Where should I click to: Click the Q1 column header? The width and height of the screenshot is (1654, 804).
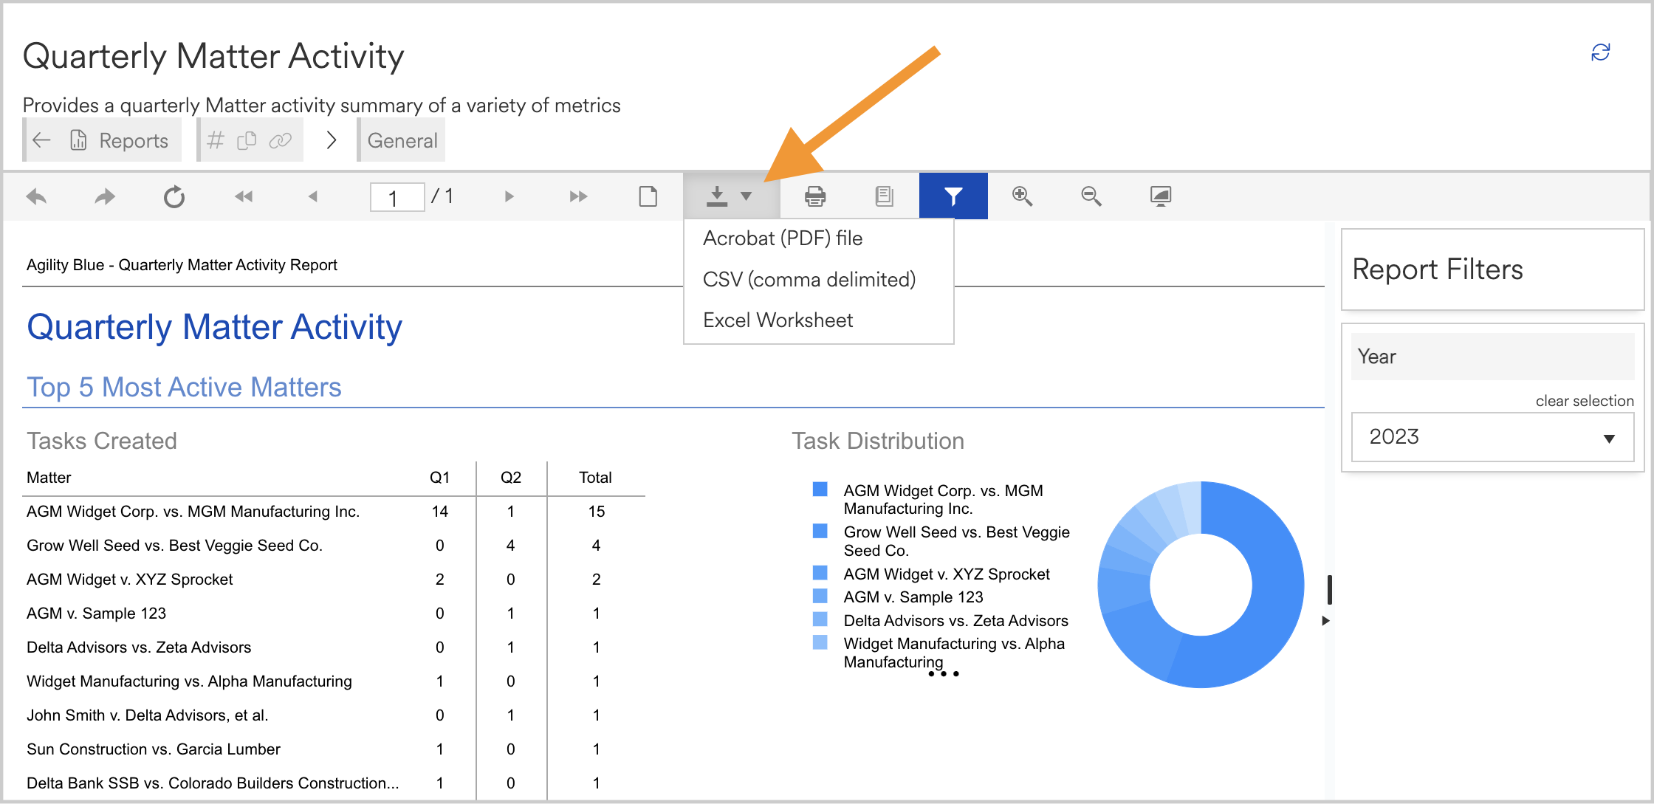tap(439, 478)
